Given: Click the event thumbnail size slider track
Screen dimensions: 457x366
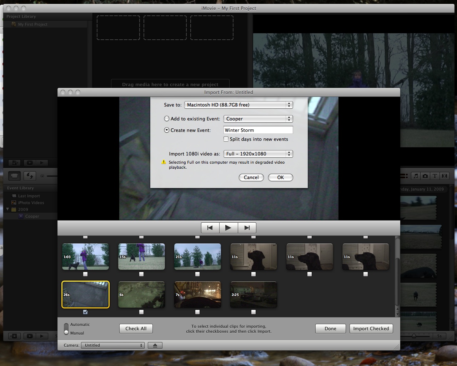Looking at the screenshot, I should [x=52, y=176].
